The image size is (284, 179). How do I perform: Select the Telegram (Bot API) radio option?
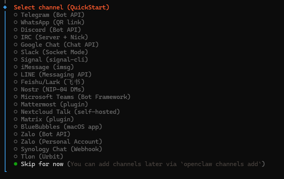click(x=53, y=15)
